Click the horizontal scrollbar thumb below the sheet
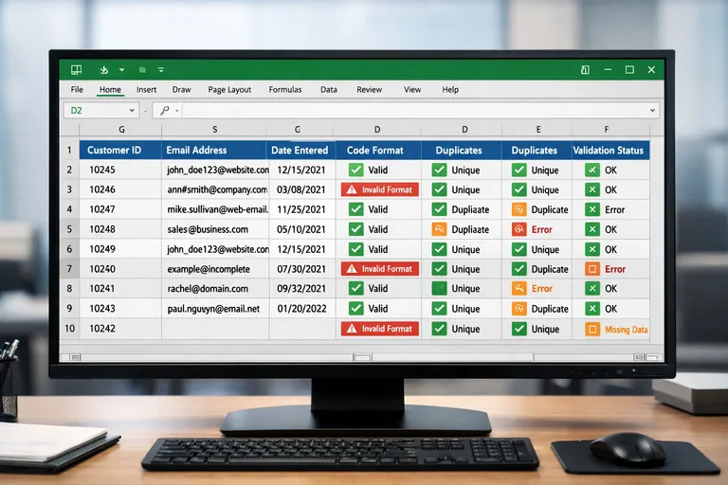 (362, 357)
